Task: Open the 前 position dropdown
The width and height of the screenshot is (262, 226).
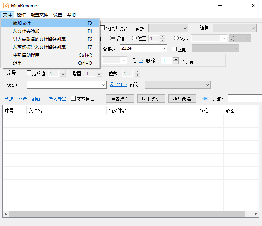Action: point(240,39)
